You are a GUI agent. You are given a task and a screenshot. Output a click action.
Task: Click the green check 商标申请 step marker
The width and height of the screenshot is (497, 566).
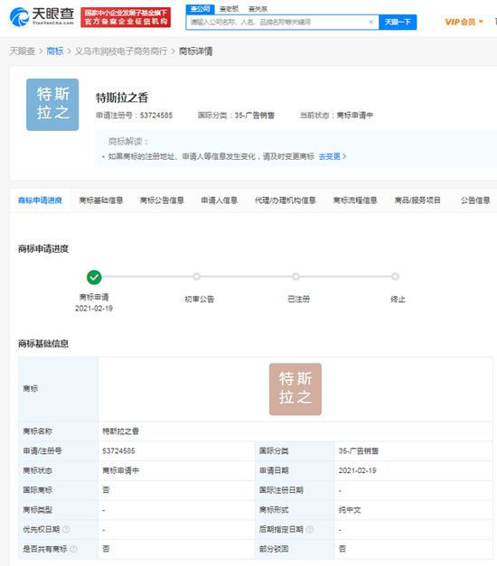click(94, 277)
